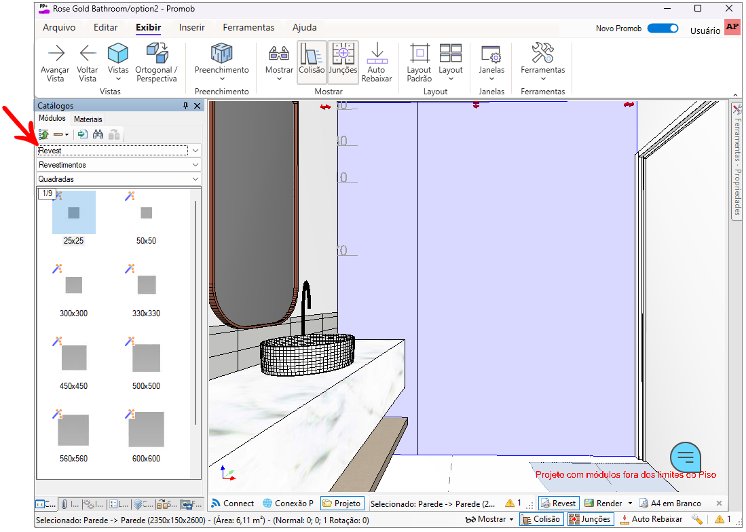The image size is (746, 532).
Task: Open the Inserir menu tab
Action: (191, 28)
